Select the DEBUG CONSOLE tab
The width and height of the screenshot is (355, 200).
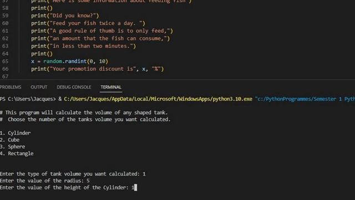click(74, 87)
